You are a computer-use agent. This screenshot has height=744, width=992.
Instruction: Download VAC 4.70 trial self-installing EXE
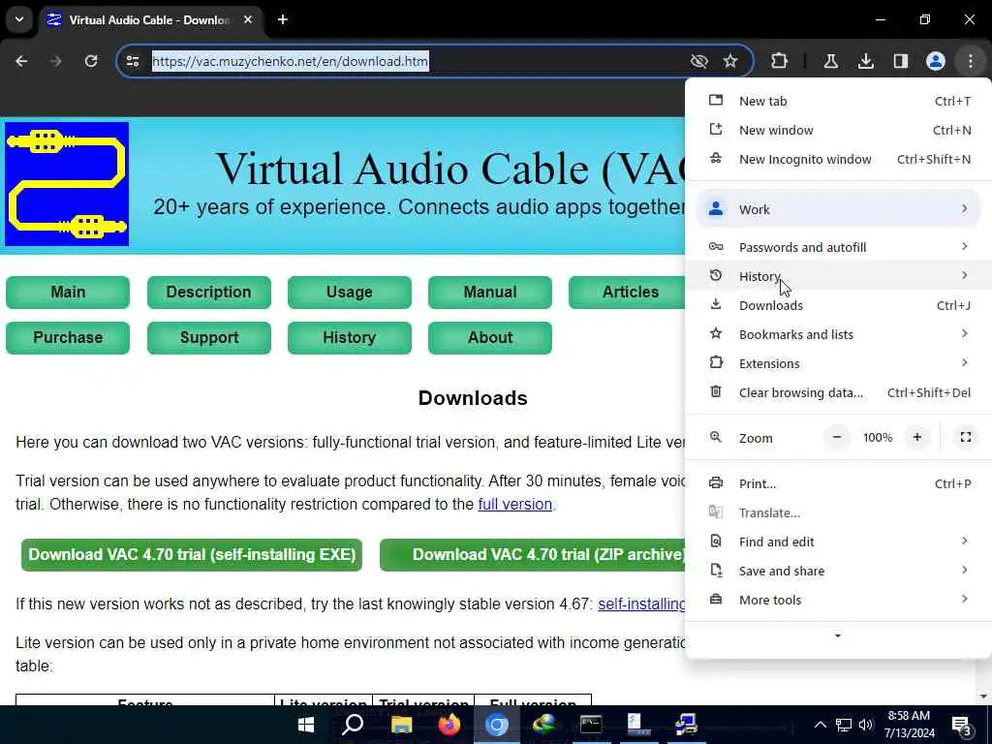click(x=192, y=555)
